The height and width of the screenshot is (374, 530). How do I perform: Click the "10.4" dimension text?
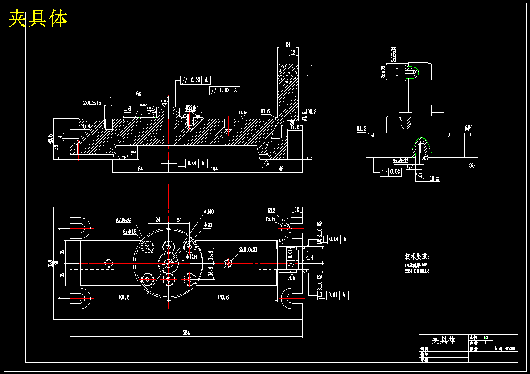[x=86, y=126]
